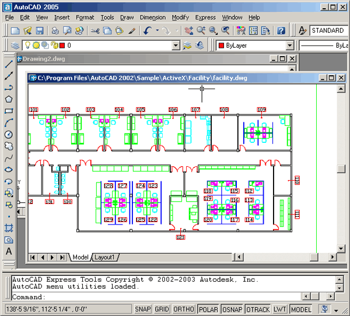Click the communication center tray icon
The height and width of the screenshot is (316, 350).
324,309
